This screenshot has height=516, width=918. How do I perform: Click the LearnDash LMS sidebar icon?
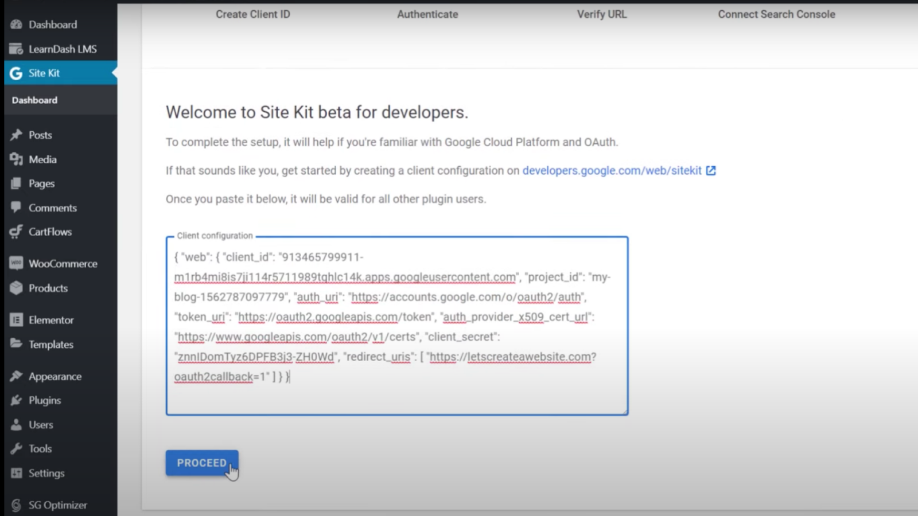(16, 49)
